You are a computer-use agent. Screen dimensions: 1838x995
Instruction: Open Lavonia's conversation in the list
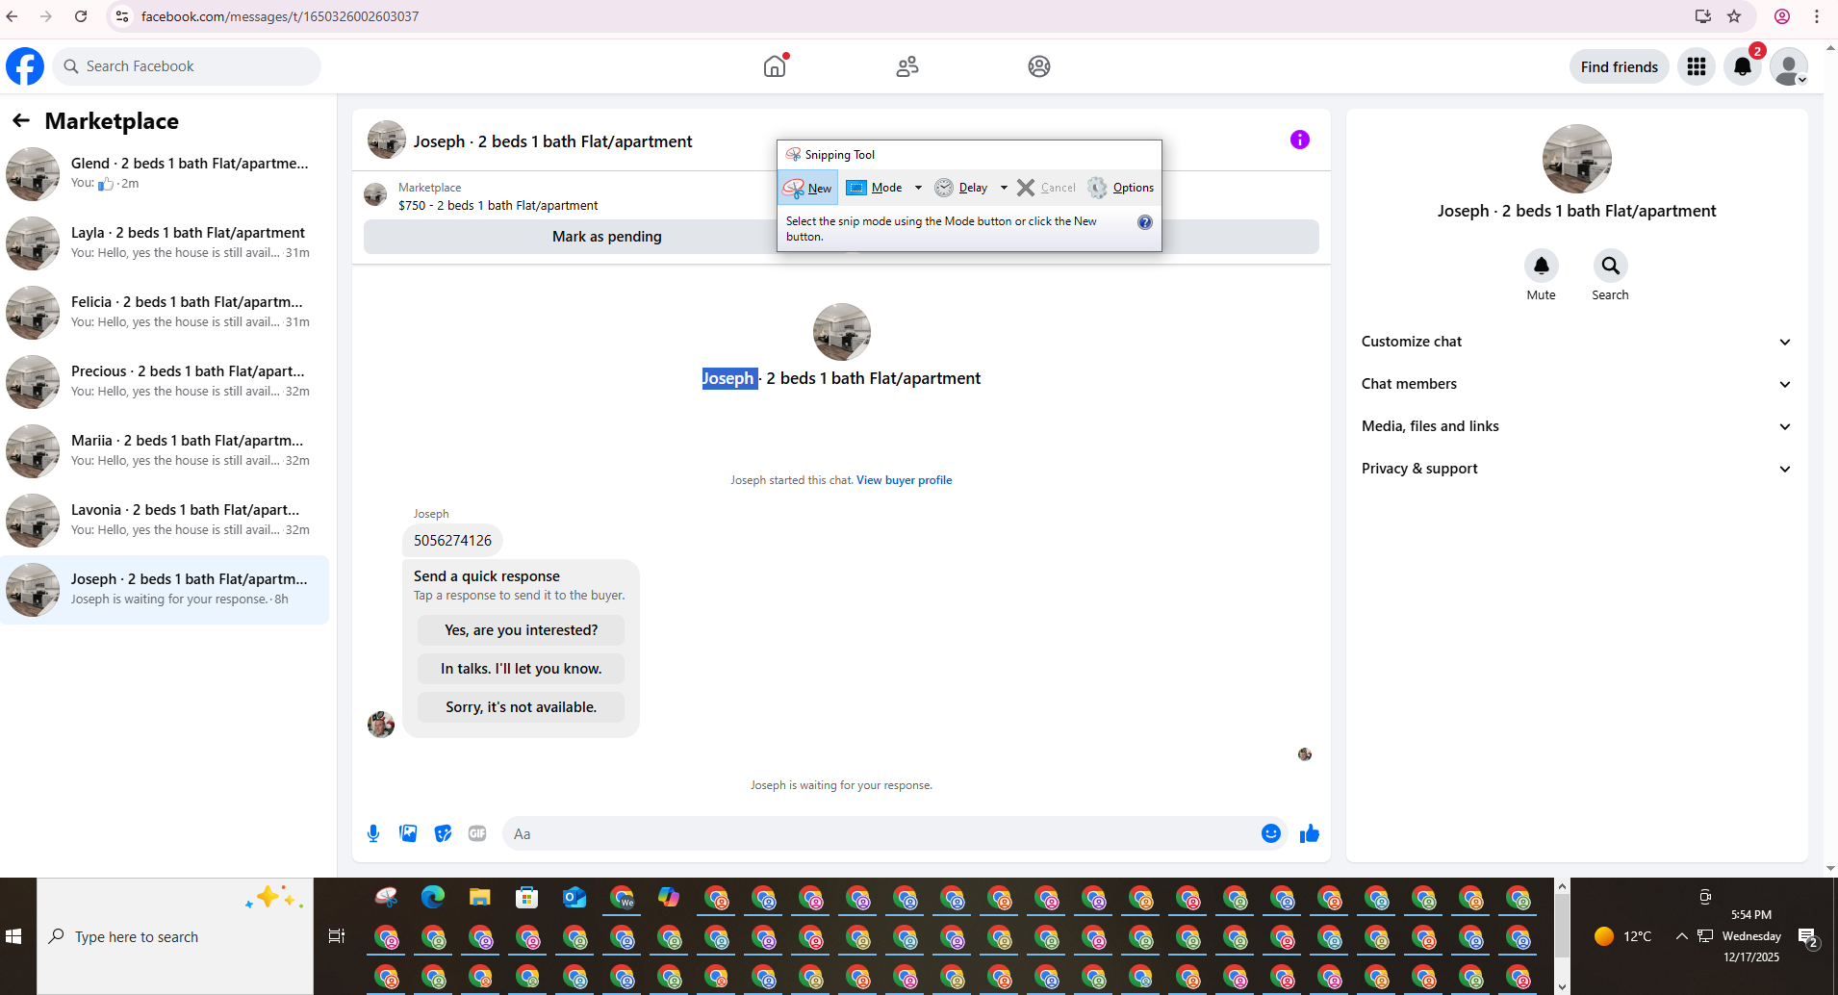point(165,520)
